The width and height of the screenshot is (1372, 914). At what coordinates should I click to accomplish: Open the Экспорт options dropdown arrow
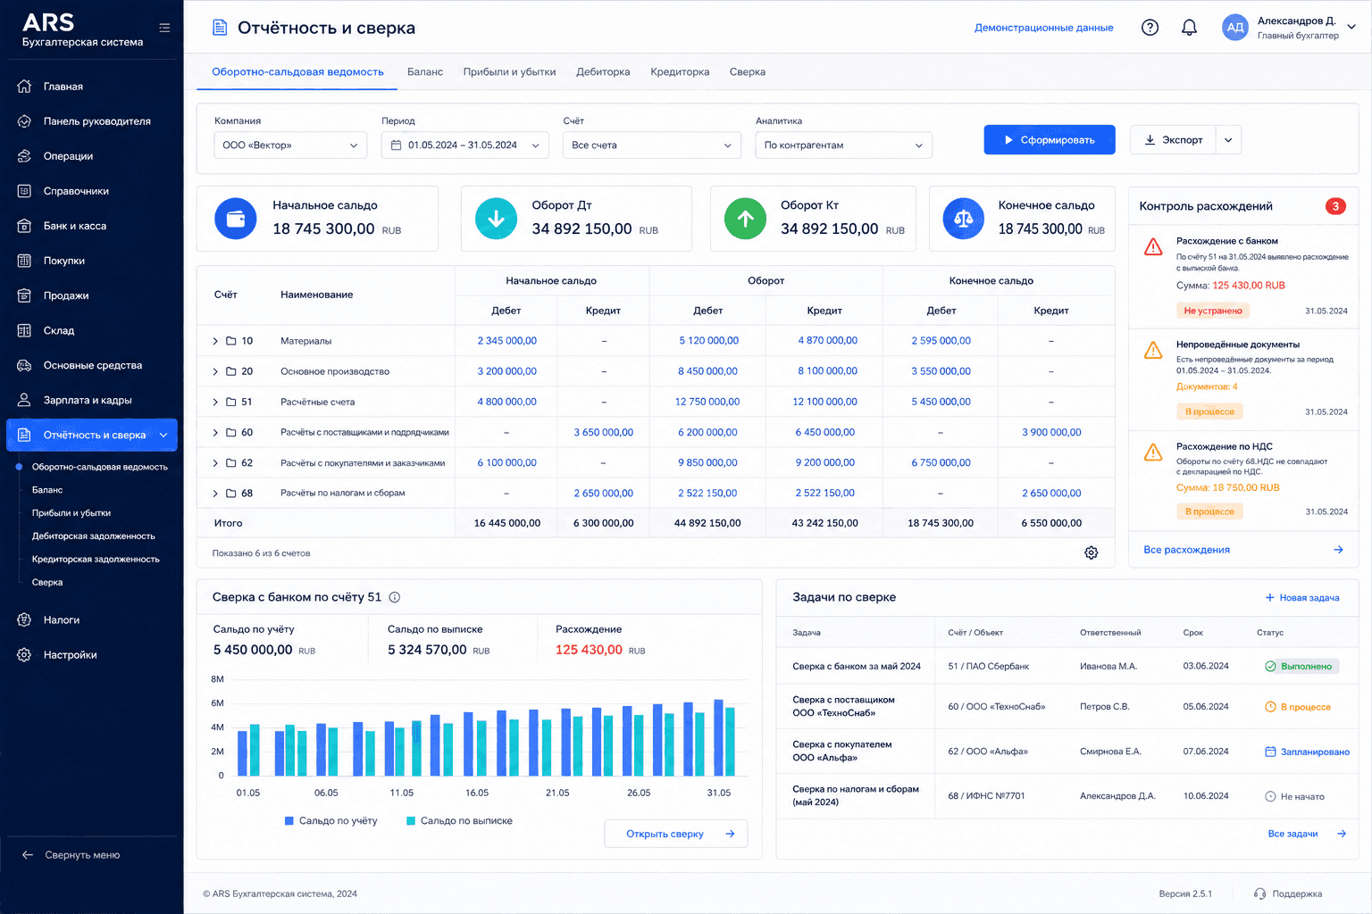tap(1228, 140)
